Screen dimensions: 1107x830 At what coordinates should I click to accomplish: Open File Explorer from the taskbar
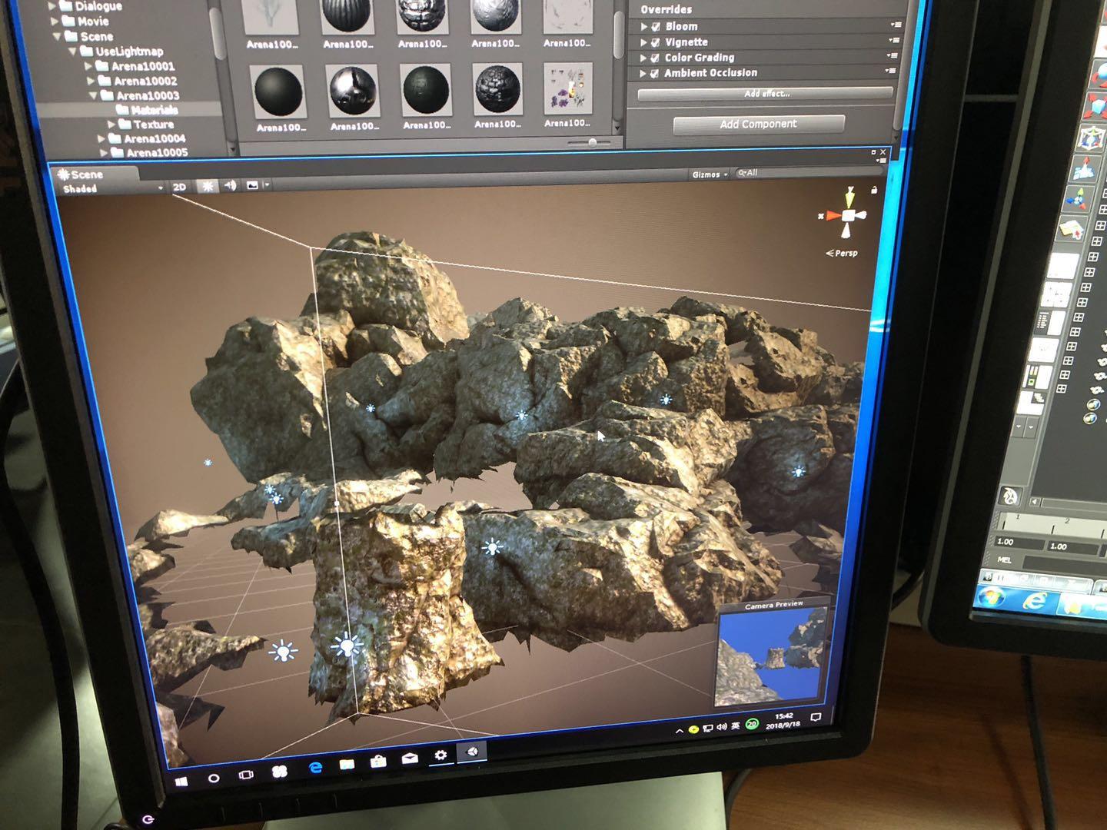point(347,765)
